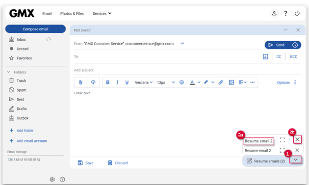Viewport: 309px width, 185px height.
Task: Toggle italic formatting
Action: pyautogui.click(x=117, y=82)
